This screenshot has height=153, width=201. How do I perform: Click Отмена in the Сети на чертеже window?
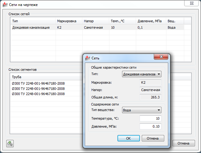[184, 143]
